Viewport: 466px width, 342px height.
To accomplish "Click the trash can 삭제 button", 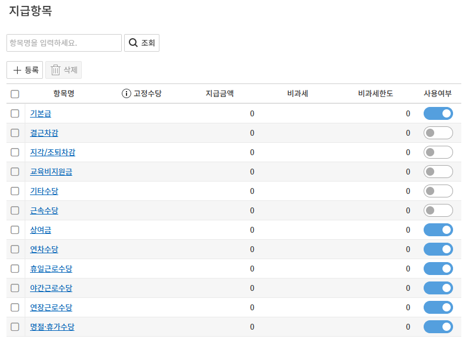I will click(64, 70).
